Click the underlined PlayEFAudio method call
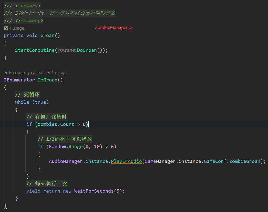268x212 pixels. (126, 161)
